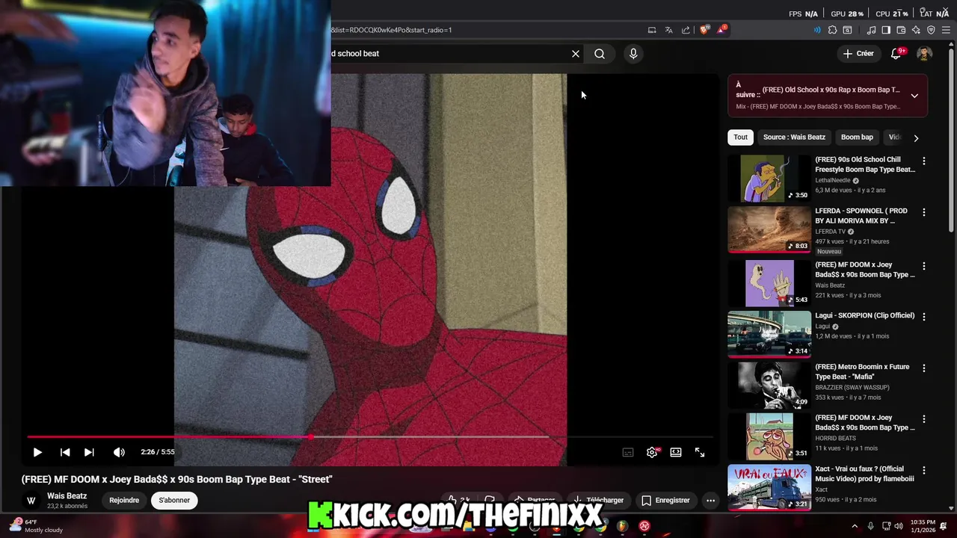Show more filter chips with right arrow

[x=916, y=137]
